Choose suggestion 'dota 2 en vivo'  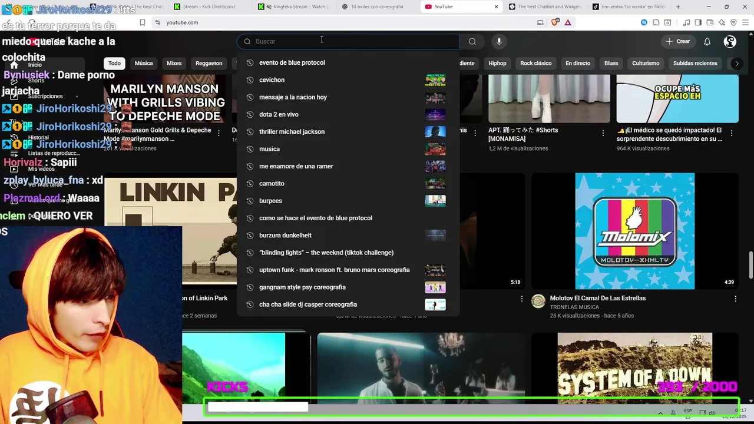pos(348,114)
